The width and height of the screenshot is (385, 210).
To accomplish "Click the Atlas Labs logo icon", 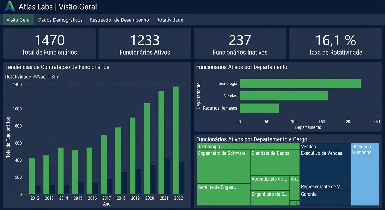I will [x=10, y=6].
